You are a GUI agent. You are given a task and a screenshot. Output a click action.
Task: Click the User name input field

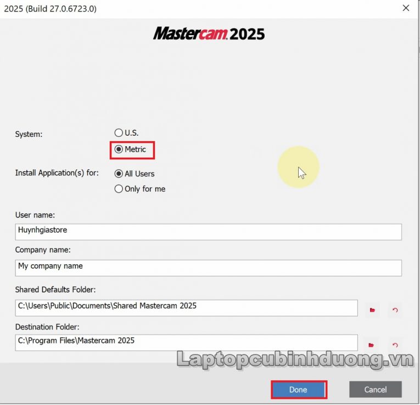(208, 232)
